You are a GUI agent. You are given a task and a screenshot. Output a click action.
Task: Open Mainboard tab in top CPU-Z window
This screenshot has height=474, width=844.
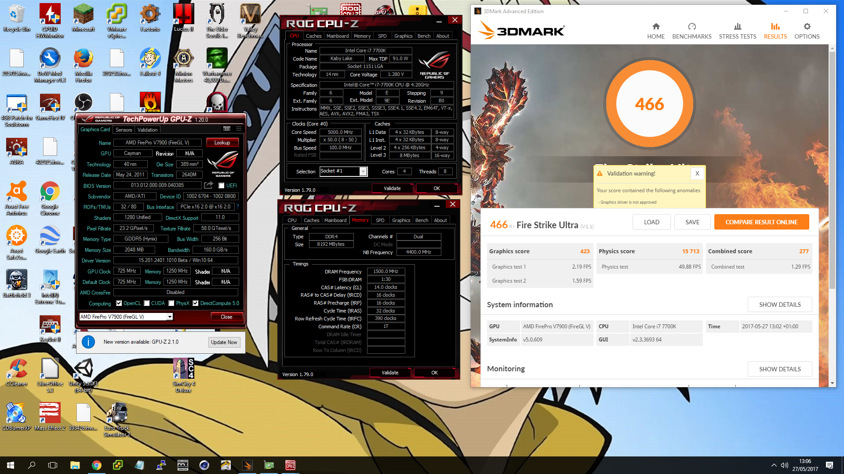coord(338,36)
